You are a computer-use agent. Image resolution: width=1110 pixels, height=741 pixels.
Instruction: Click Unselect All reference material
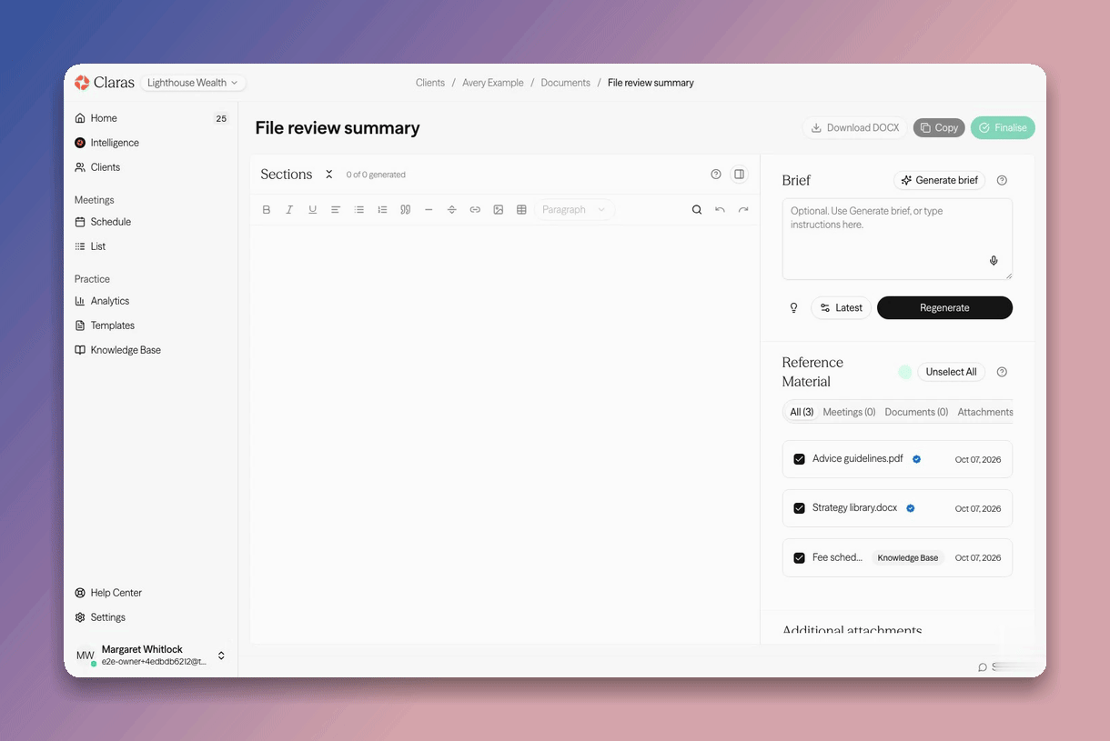(x=951, y=372)
